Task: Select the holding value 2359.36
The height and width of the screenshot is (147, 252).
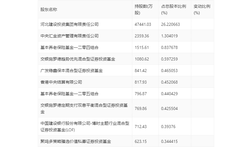Action: (142, 36)
